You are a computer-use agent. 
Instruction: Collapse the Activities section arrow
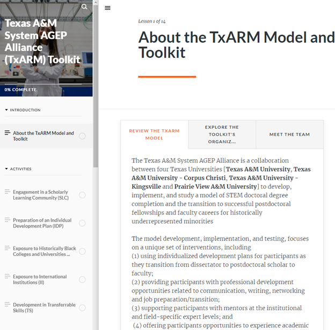click(x=6, y=169)
